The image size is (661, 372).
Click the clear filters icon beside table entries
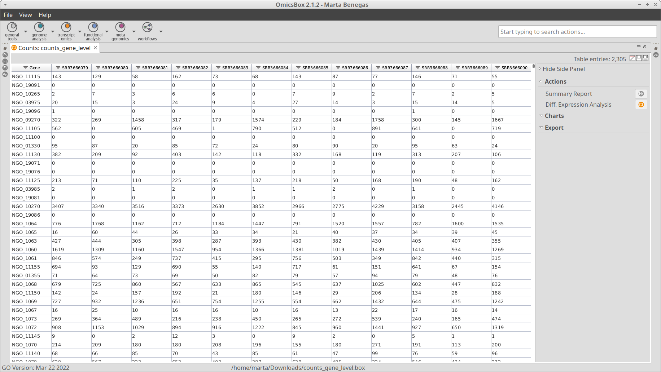click(x=632, y=58)
